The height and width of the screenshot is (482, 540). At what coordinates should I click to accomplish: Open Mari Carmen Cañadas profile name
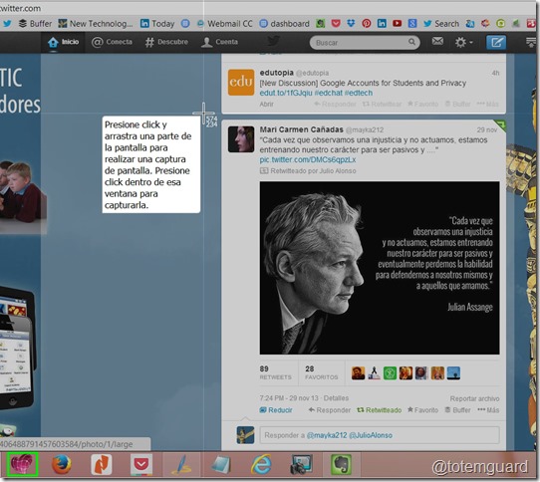[x=301, y=129]
